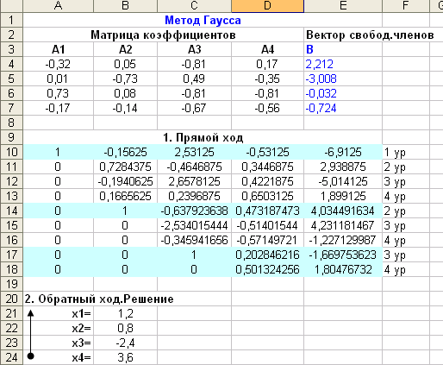The height and width of the screenshot is (365, 443).
Task: Select cell with value -2,534015444
Action: click(x=194, y=225)
